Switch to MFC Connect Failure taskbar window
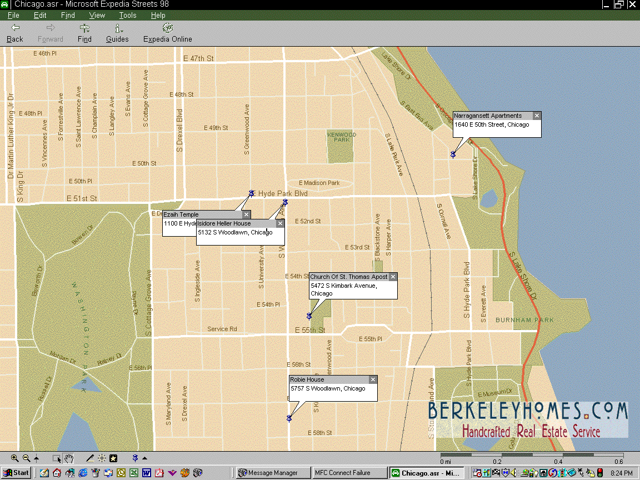 349,473
